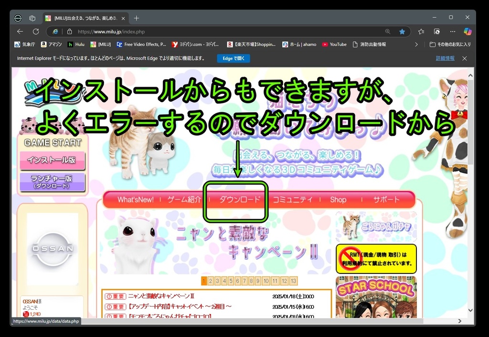
Task: Add a new browser tab
Action: pos(136,18)
